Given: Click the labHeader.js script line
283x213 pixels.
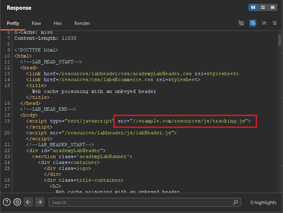Looking at the screenshot, I should pos(101,133).
